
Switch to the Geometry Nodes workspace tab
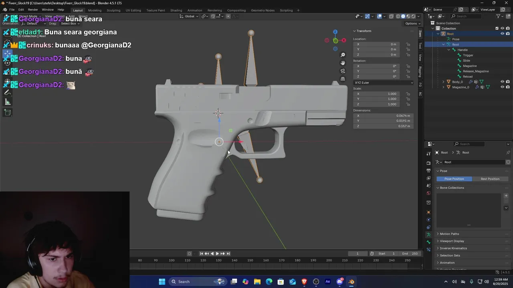263,10
